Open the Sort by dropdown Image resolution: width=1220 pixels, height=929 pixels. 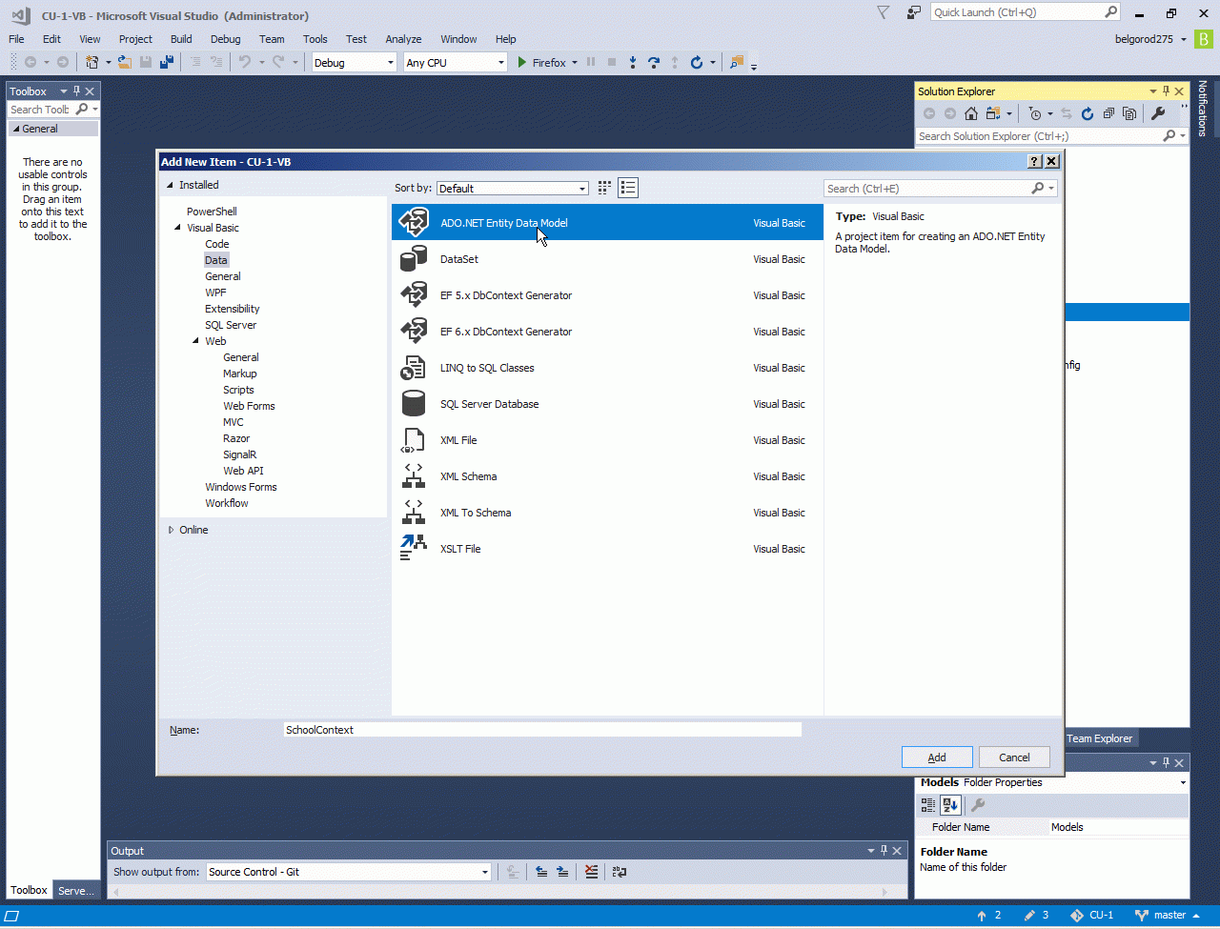[x=513, y=189]
